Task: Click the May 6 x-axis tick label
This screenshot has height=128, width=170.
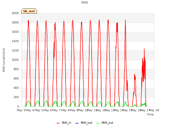Action: click(48, 110)
